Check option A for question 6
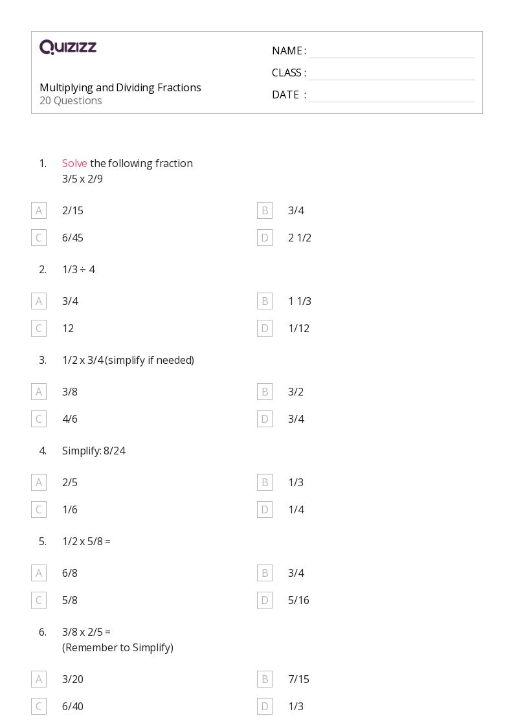The height and width of the screenshot is (727, 514). tap(39, 679)
